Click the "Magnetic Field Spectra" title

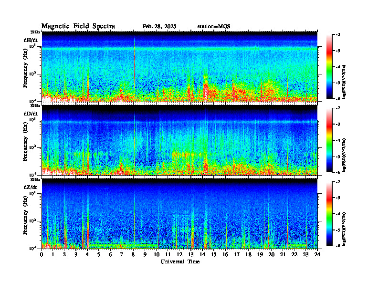click(x=78, y=26)
